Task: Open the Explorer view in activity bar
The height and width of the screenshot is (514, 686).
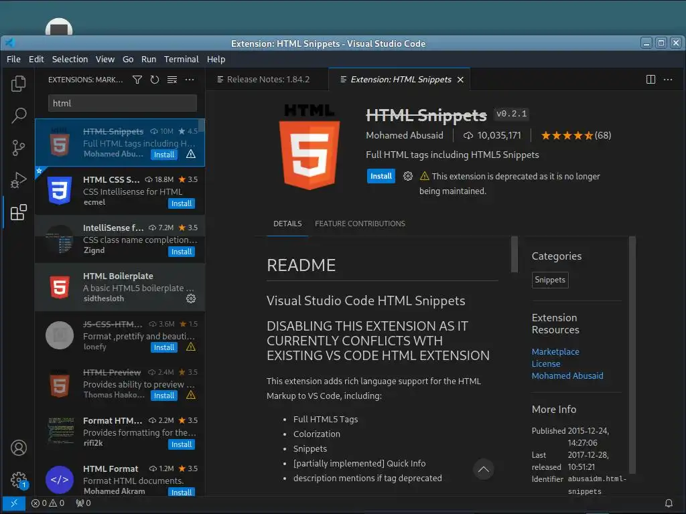Action: coord(18,84)
